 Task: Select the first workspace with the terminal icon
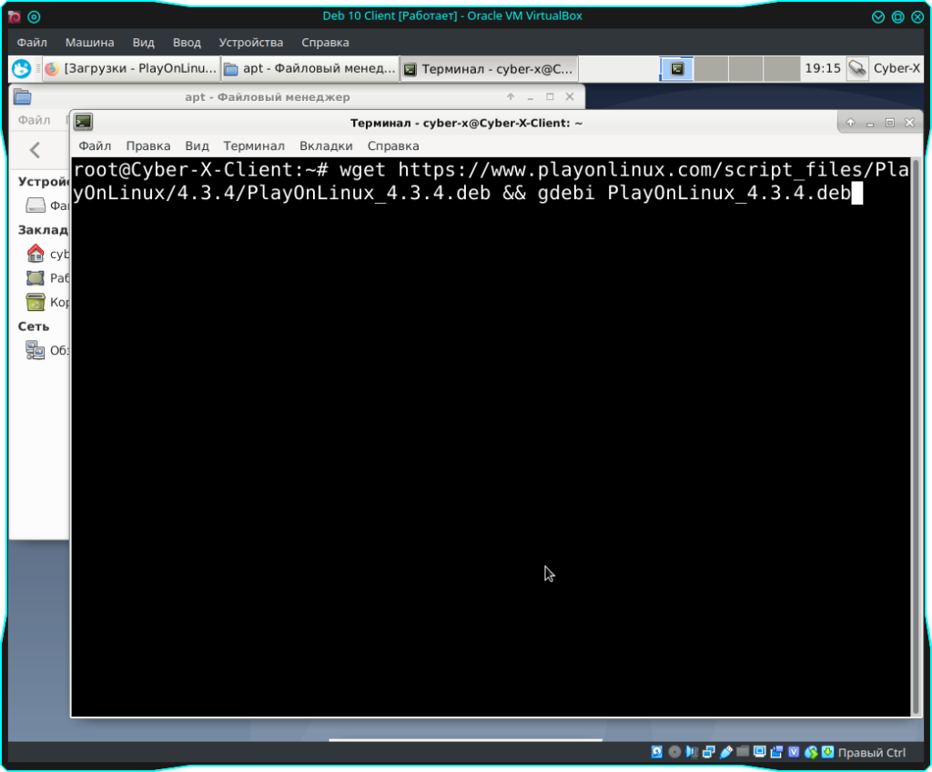[677, 69]
